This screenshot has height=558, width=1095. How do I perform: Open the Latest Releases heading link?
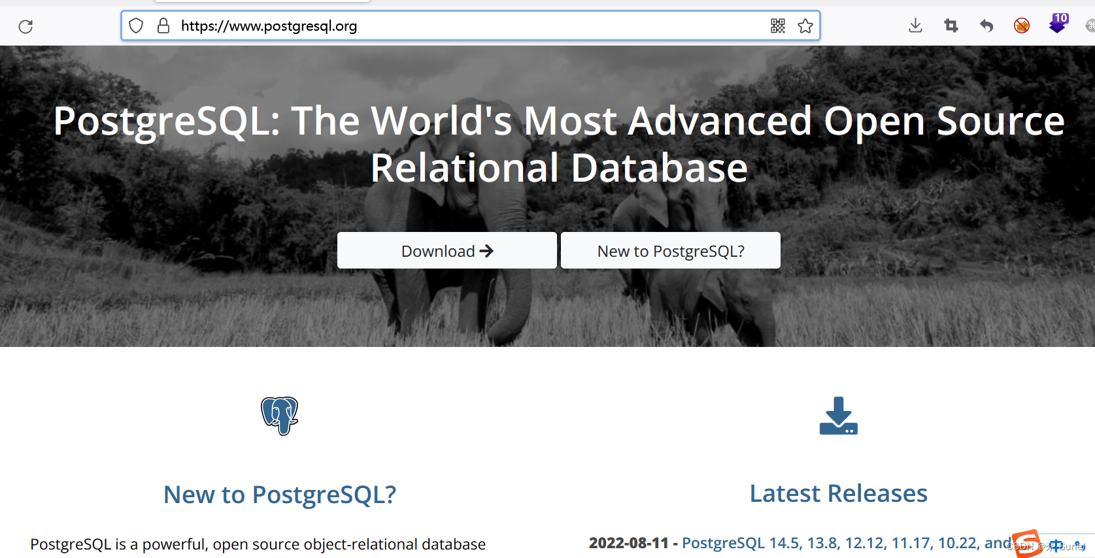(839, 493)
